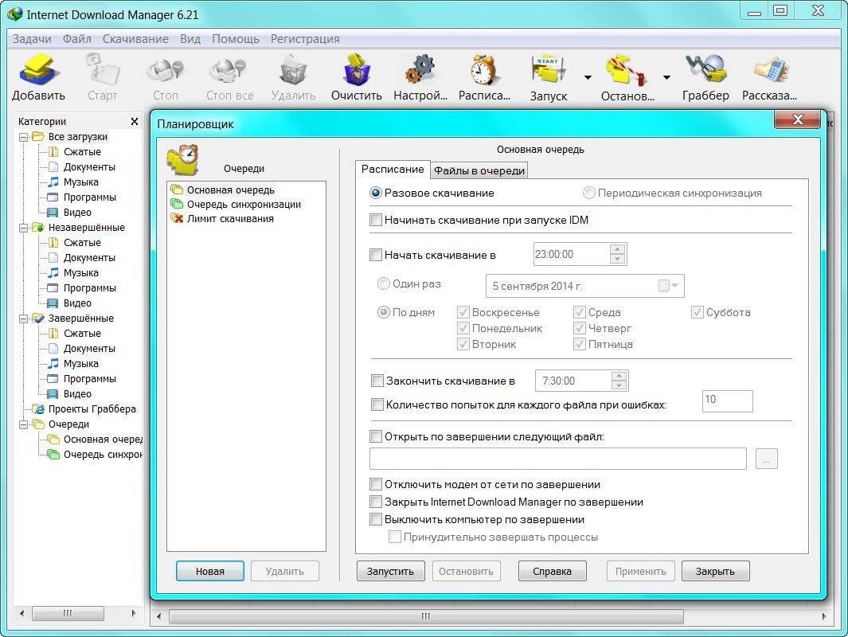The image size is (848, 637).
Task: Click the categories panel horizontal scrollbar thumb
Action: tap(68, 613)
